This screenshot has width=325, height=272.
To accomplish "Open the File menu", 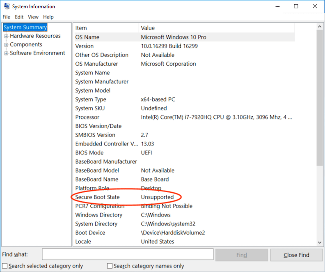I will (x=6, y=17).
